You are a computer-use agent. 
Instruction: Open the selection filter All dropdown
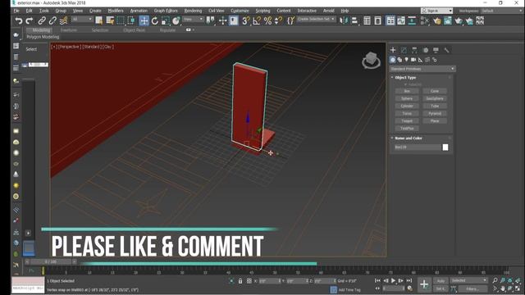coord(82,20)
